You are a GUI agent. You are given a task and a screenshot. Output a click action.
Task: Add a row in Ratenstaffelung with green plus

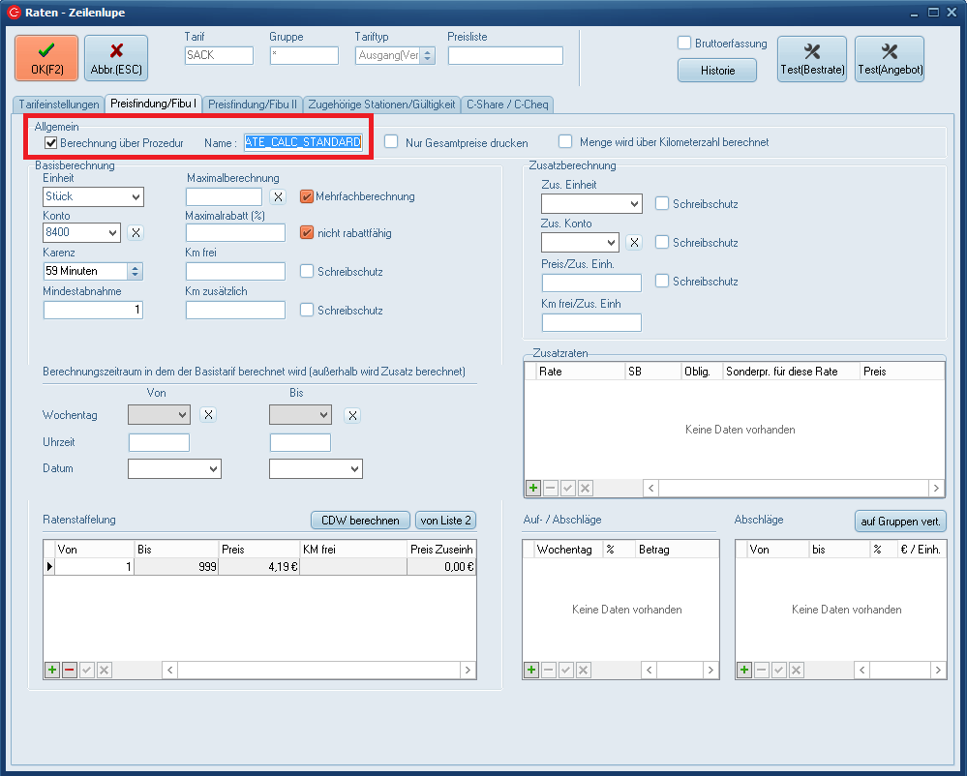52,671
